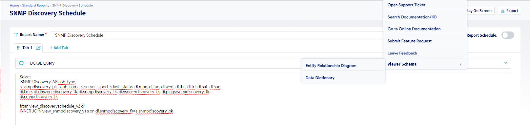Click the Add Tab button

(x=59, y=48)
